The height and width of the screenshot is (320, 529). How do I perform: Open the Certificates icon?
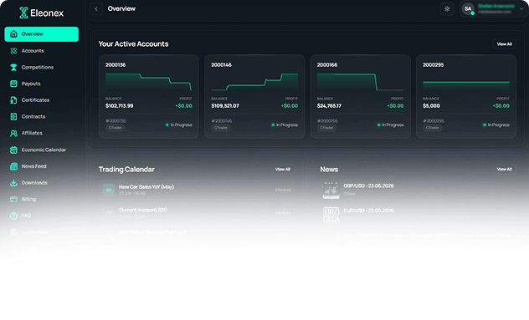tap(13, 100)
